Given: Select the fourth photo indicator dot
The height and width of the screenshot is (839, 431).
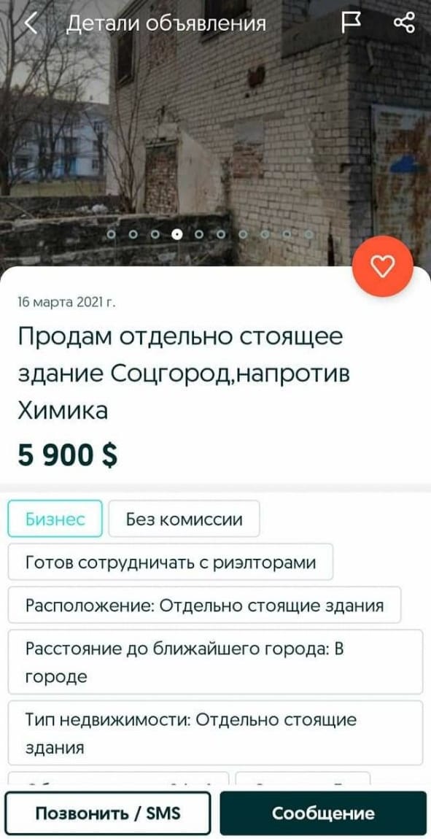Looking at the screenshot, I should (x=177, y=234).
